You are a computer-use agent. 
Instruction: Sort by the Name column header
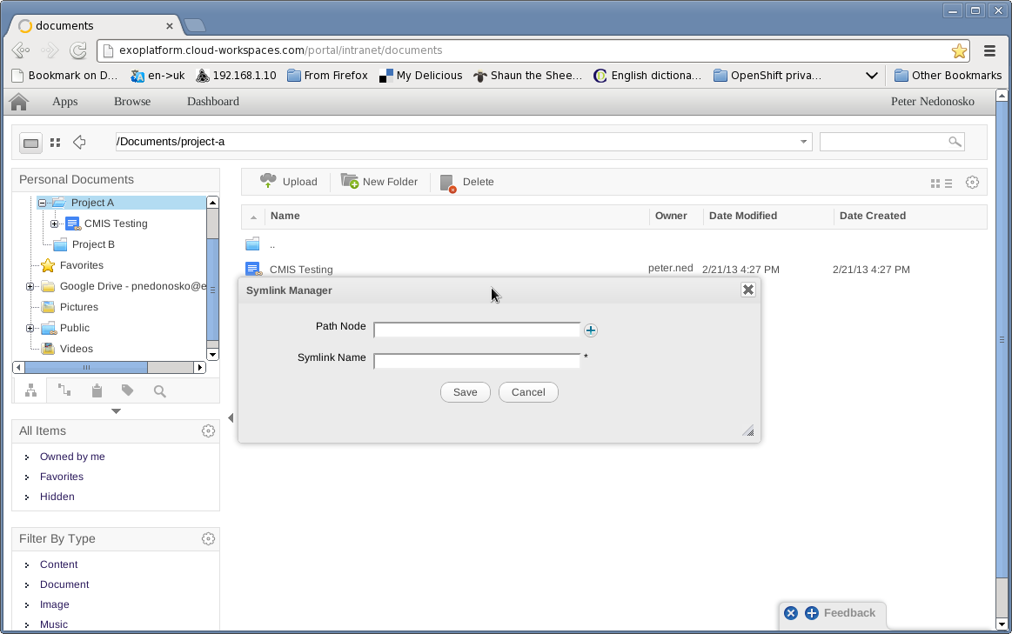[285, 216]
